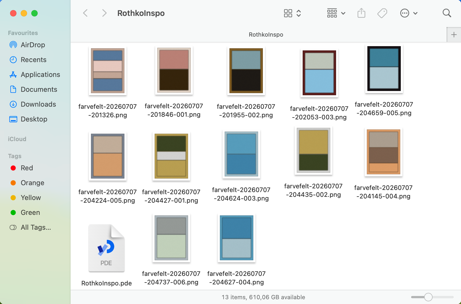Click the farvefelt-20260707-204627-004.png file name
Image resolution: width=461 pixels, height=304 pixels.
click(x=237, y=278)
